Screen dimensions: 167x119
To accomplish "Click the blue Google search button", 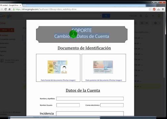I will (106, 16).
